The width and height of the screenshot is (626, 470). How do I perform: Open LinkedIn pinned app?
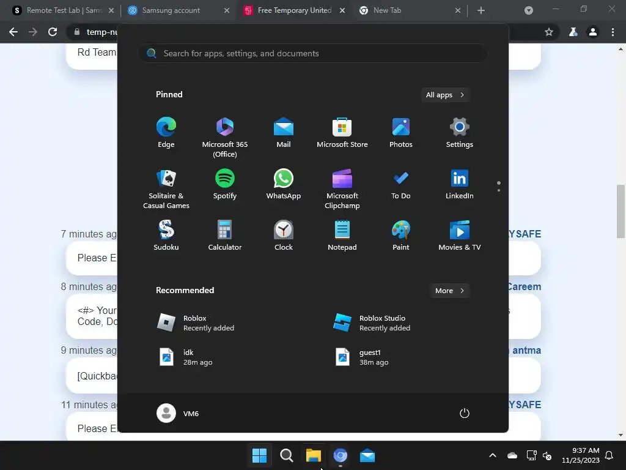[460, 185]
